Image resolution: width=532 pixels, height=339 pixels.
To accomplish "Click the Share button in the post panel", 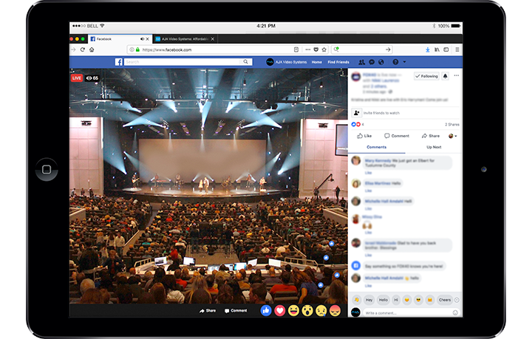I will [x=431, y=136].
